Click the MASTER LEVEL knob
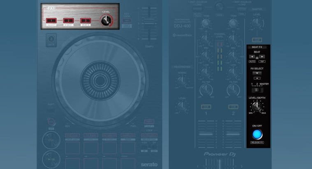This screenshot has height=169, width=312. pyautogui.click(x=257, y=23)
